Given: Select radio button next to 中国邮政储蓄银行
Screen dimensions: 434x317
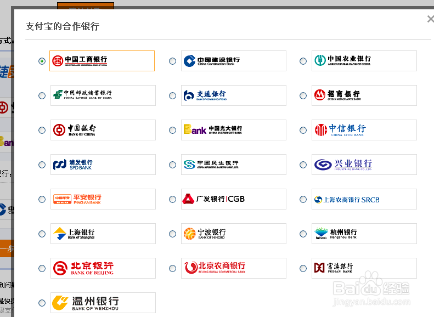Looking at the screenshot, I should click(x=42, y=96).
